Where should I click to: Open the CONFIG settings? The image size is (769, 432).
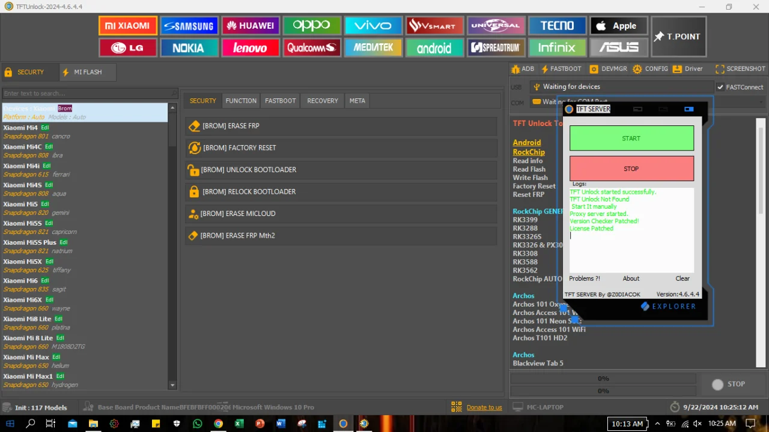pos(651,69)
